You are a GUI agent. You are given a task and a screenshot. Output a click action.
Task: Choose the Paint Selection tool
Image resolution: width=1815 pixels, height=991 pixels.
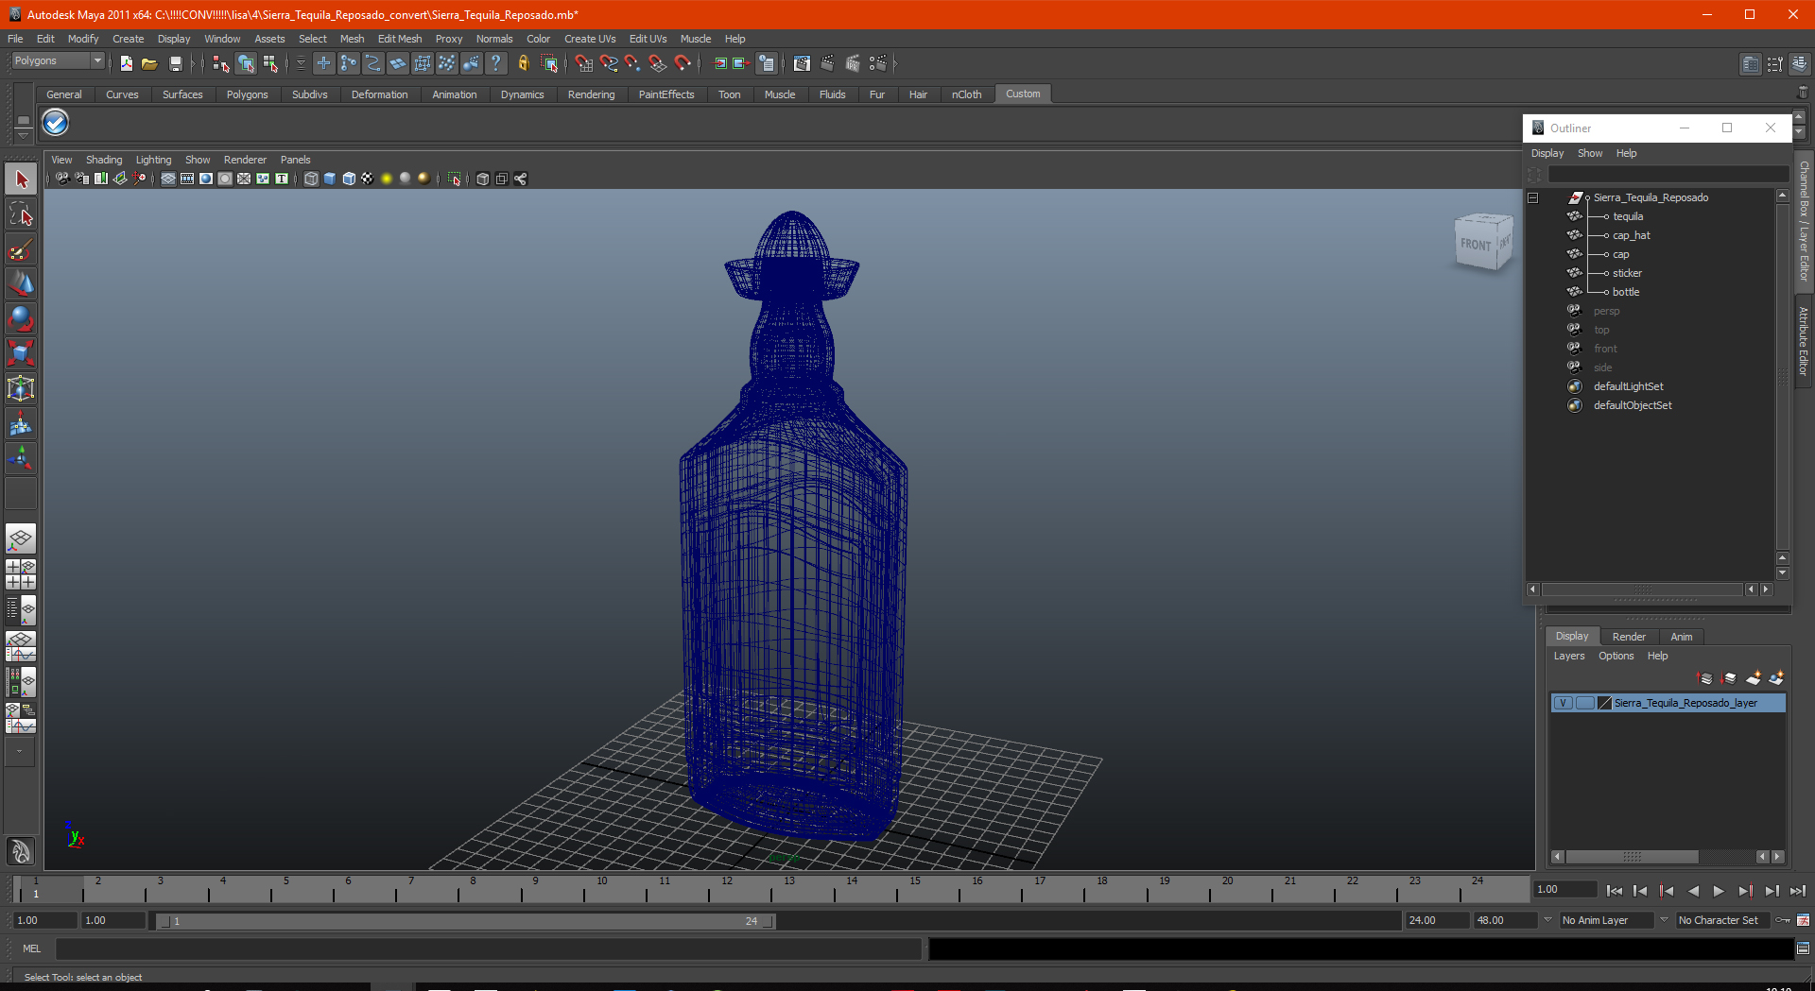pos(21,249)
